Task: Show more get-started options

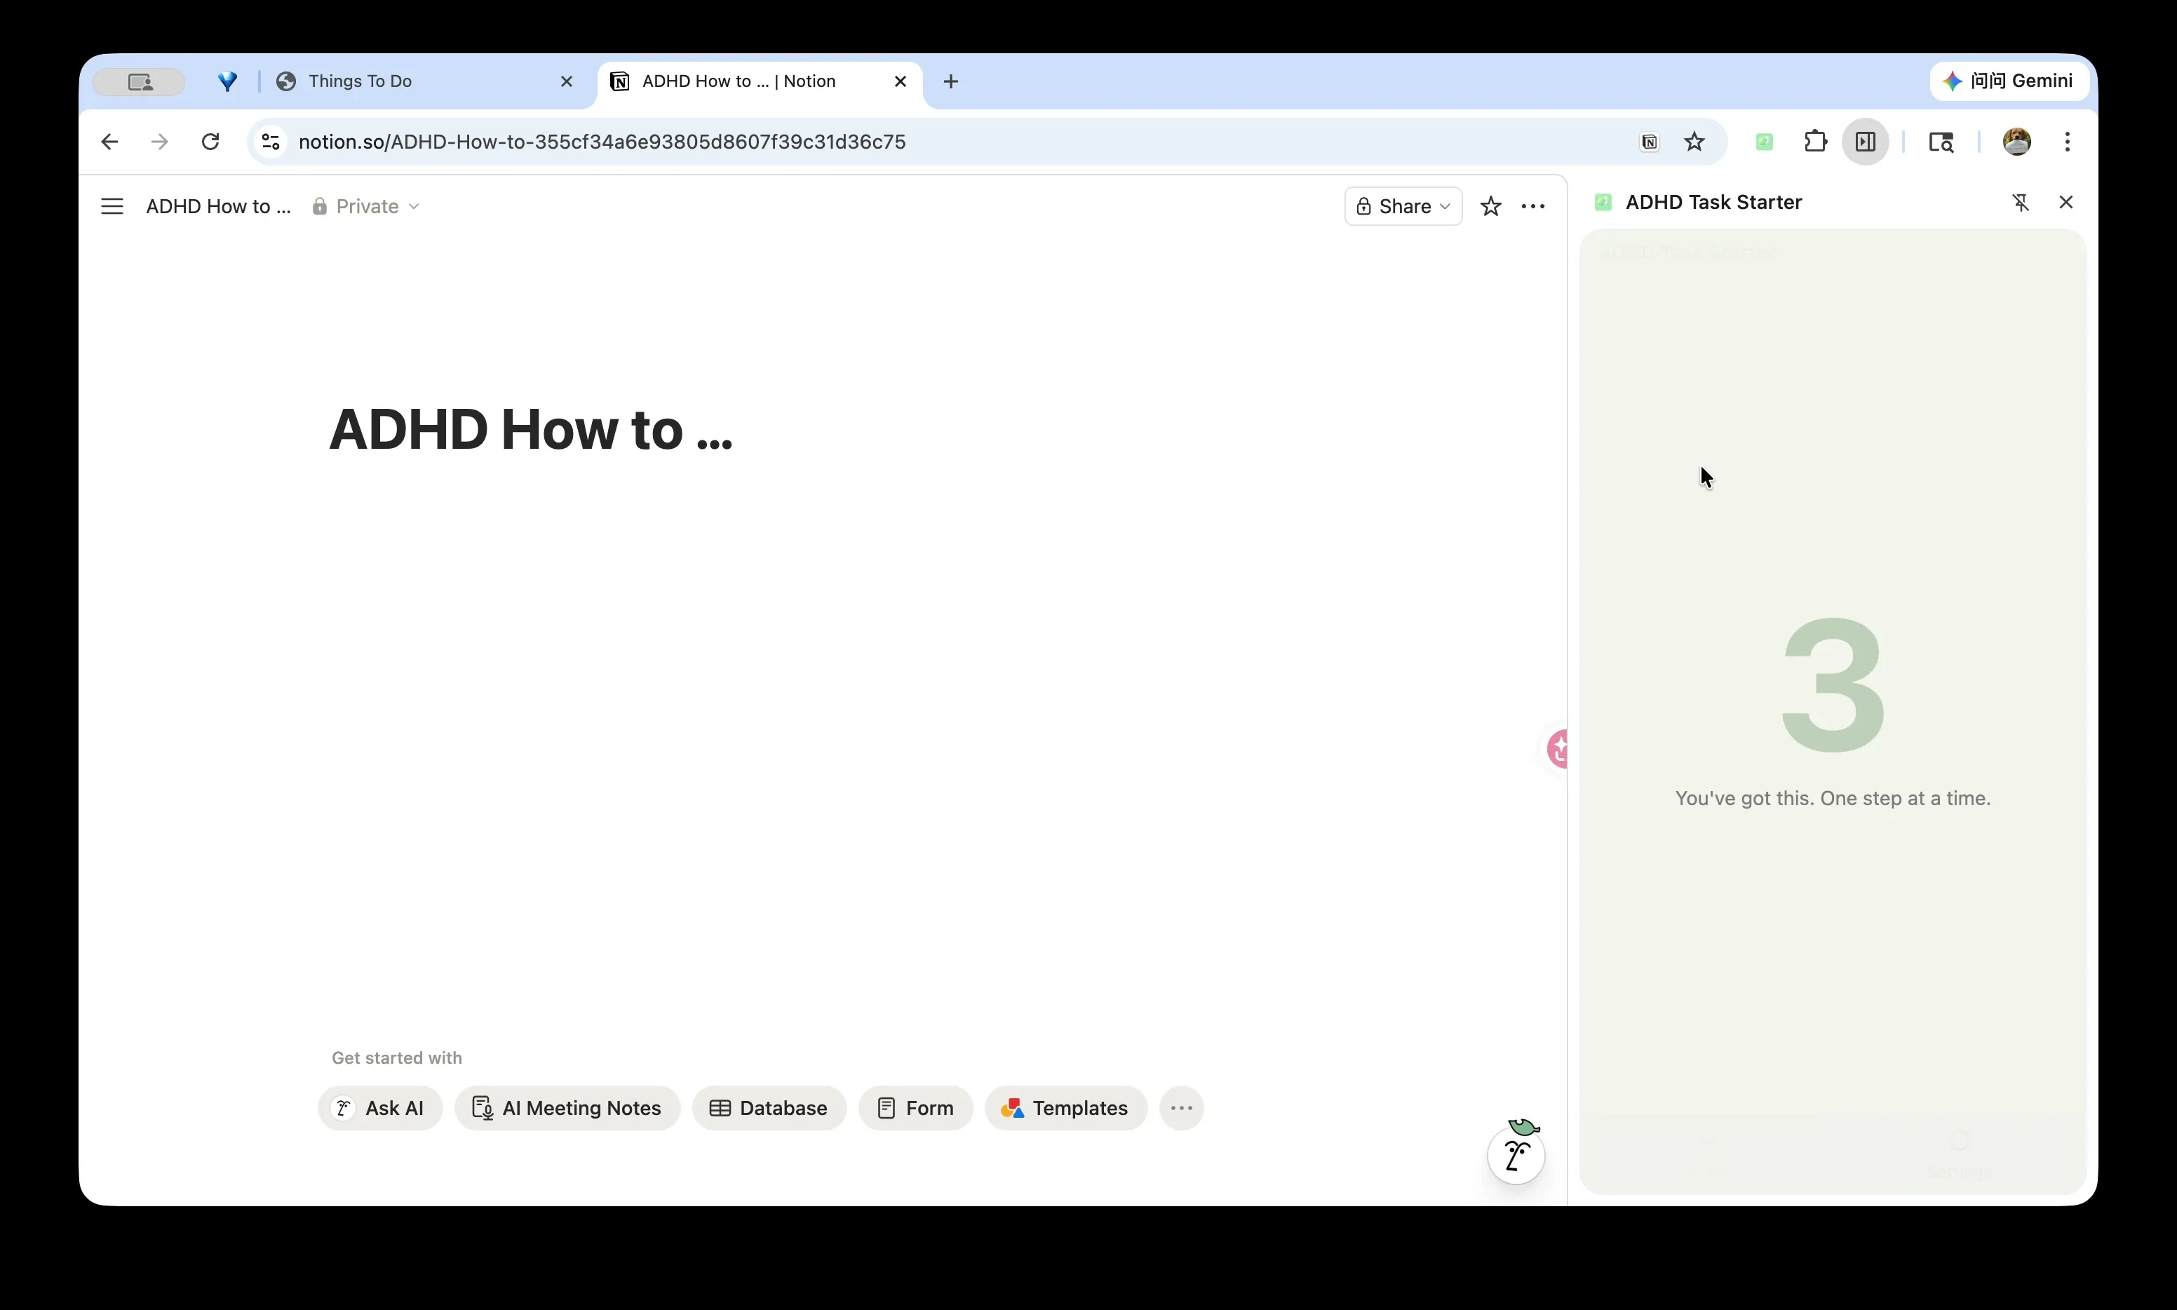Action: point(1181,1108)
